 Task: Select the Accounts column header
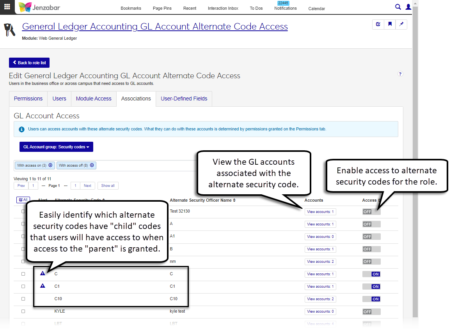click(314, 200)
